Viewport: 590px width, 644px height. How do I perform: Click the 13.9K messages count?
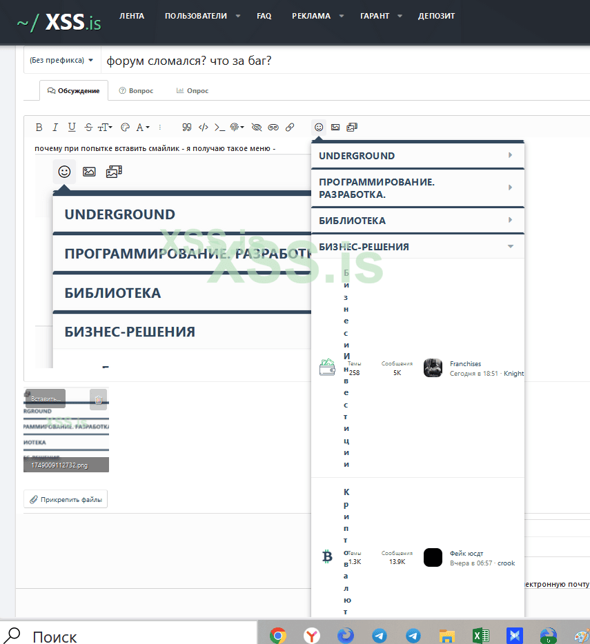pos(397,561)
